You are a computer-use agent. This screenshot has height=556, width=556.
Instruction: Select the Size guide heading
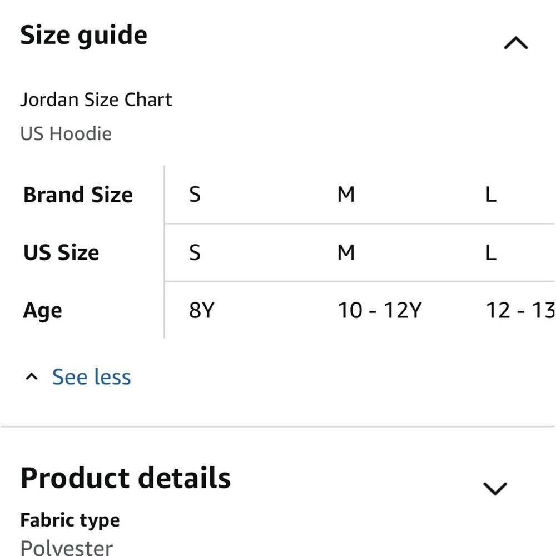pyautogui.click(x=83, y=34)
